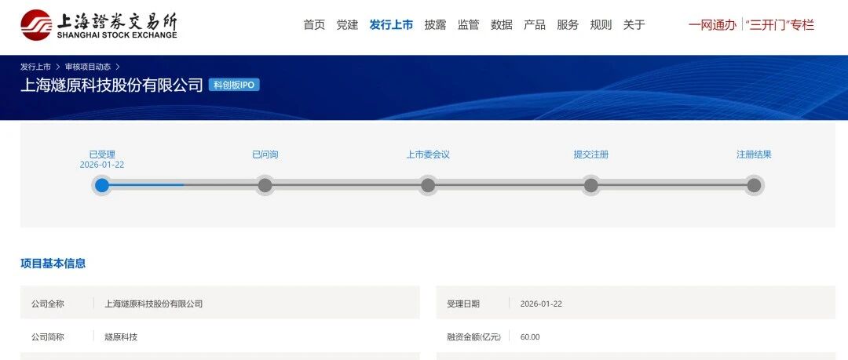Click the 融资金额(亿元) field label

coord(473,337)
